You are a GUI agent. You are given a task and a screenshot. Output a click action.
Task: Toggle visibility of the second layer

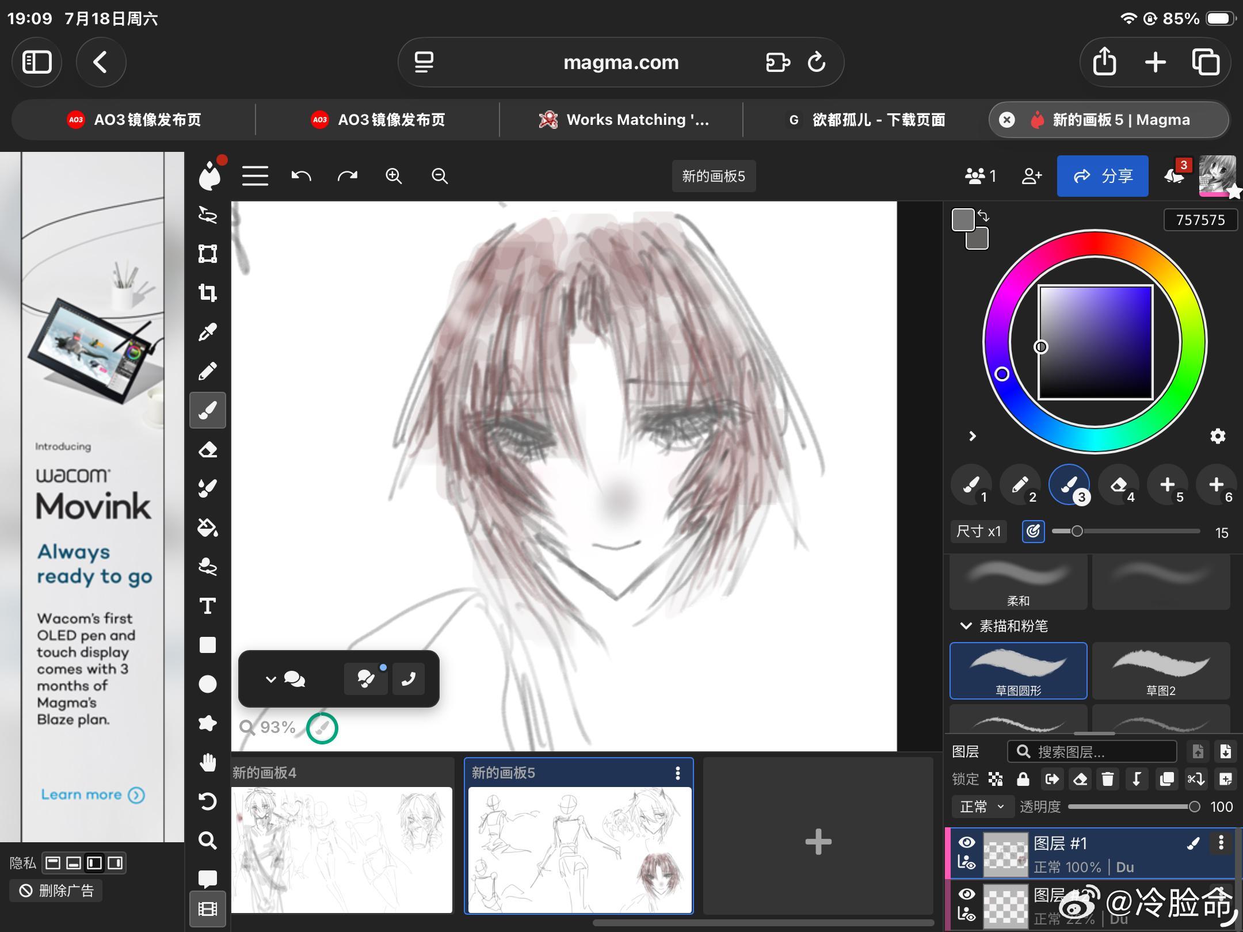(x=967, y=893)
